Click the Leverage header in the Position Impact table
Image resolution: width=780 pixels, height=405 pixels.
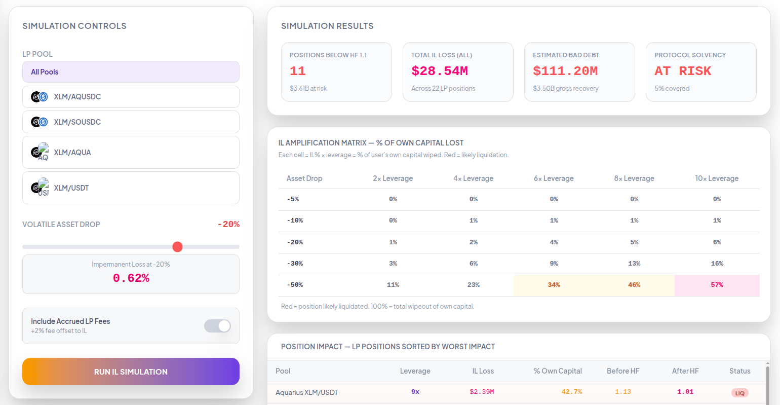pos(415,371)
